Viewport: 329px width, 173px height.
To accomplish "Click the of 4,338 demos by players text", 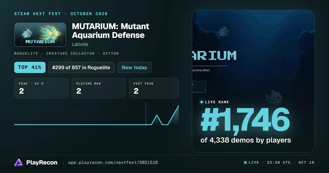I will click(x=246, y=140).
